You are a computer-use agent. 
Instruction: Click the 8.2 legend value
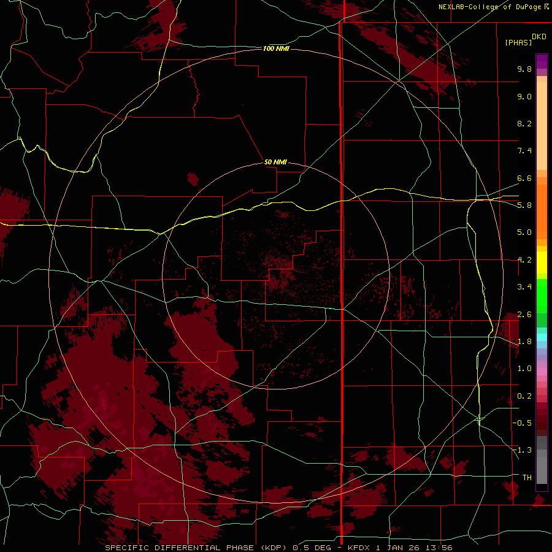click(x=524, y=123)
